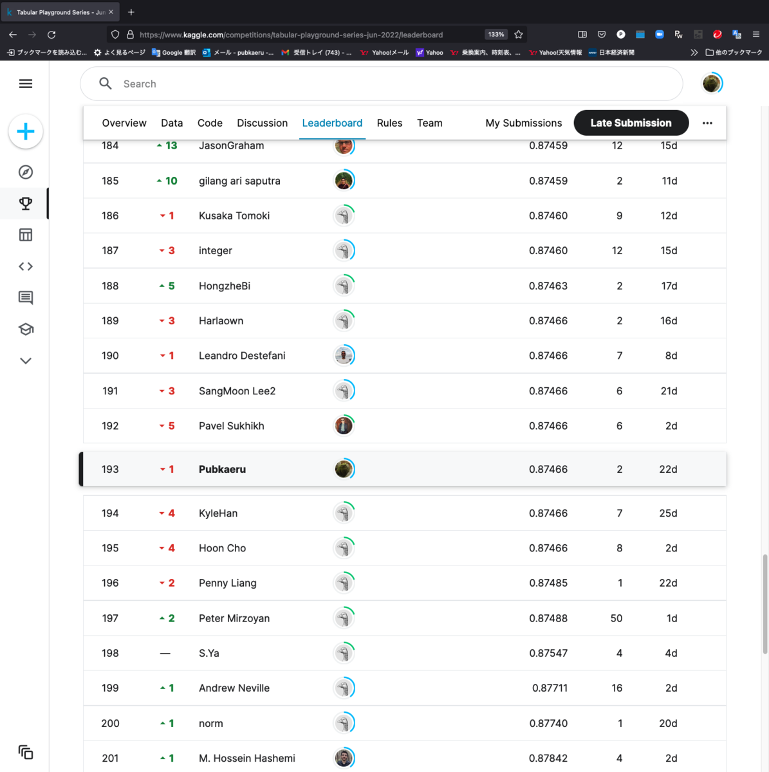The width and height of the screenshot is (769, 772).
Task: Open Discussions via the speech bubble icon
Action: point(25,297)
